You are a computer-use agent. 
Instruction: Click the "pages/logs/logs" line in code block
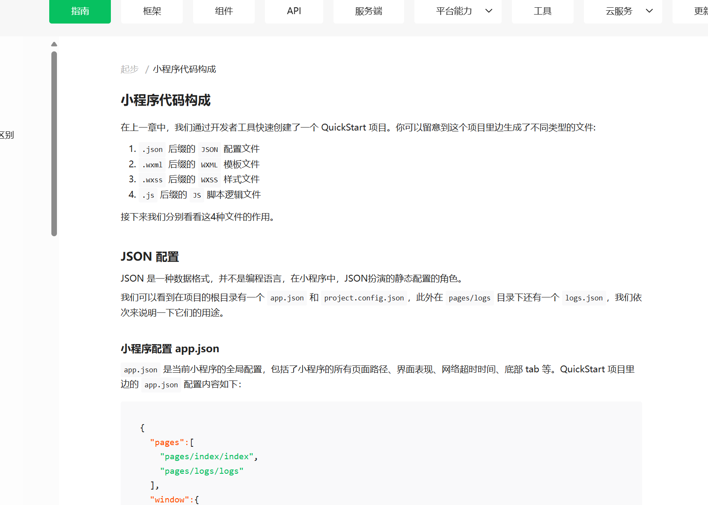202,471
